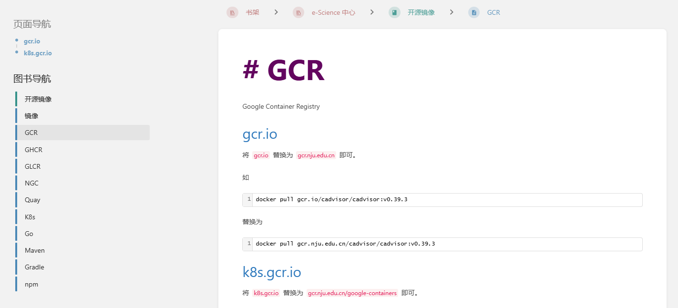Select Maven in book navigation

click(35, 250)
